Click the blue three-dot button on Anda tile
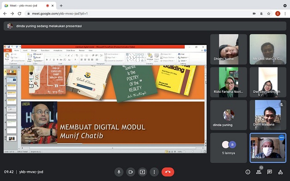Image resolution: width=290 pixels, height=181 pixels. [x=282, y=138]
